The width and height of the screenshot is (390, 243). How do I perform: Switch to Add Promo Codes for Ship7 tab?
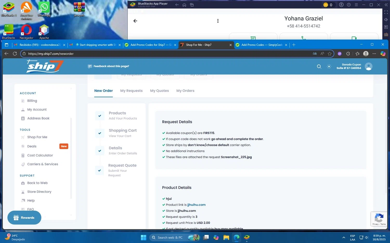pyautogui.click(x=151, y=45)
